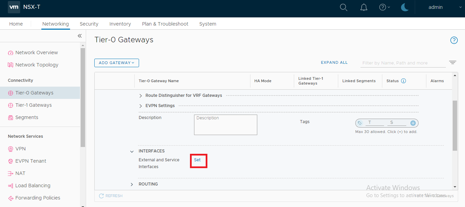Open the filter lines icon

(x=453, y=63)
